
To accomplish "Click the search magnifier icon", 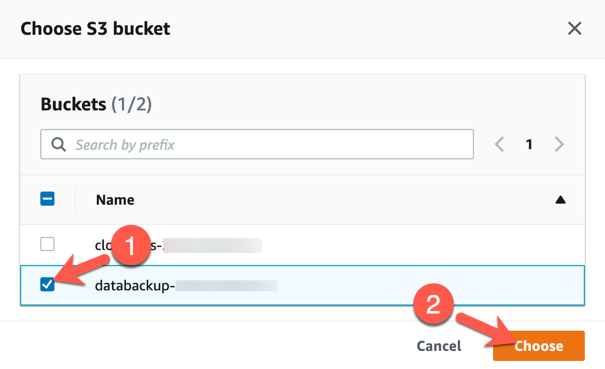I will (x=58, y=145).
